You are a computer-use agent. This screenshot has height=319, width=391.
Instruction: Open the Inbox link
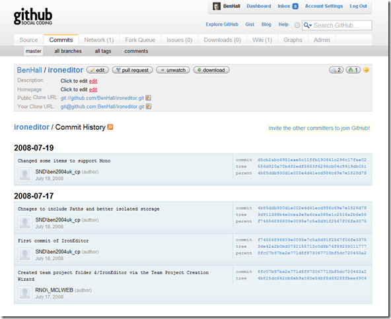284,6
